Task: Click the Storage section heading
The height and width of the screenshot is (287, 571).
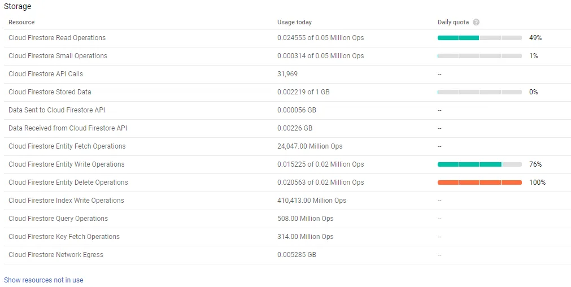Action: pyautogui.click(x=18, y=7)
